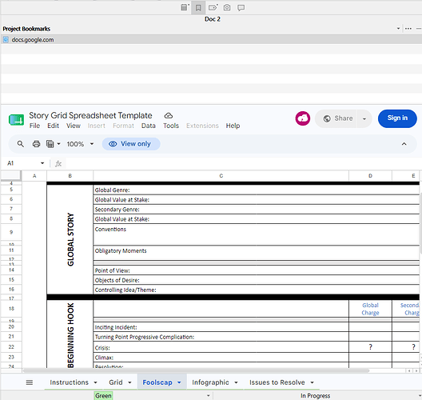Open the all sheets hamburger list
The width and height of the screenshot is (422, 400).
pos(30,382)
